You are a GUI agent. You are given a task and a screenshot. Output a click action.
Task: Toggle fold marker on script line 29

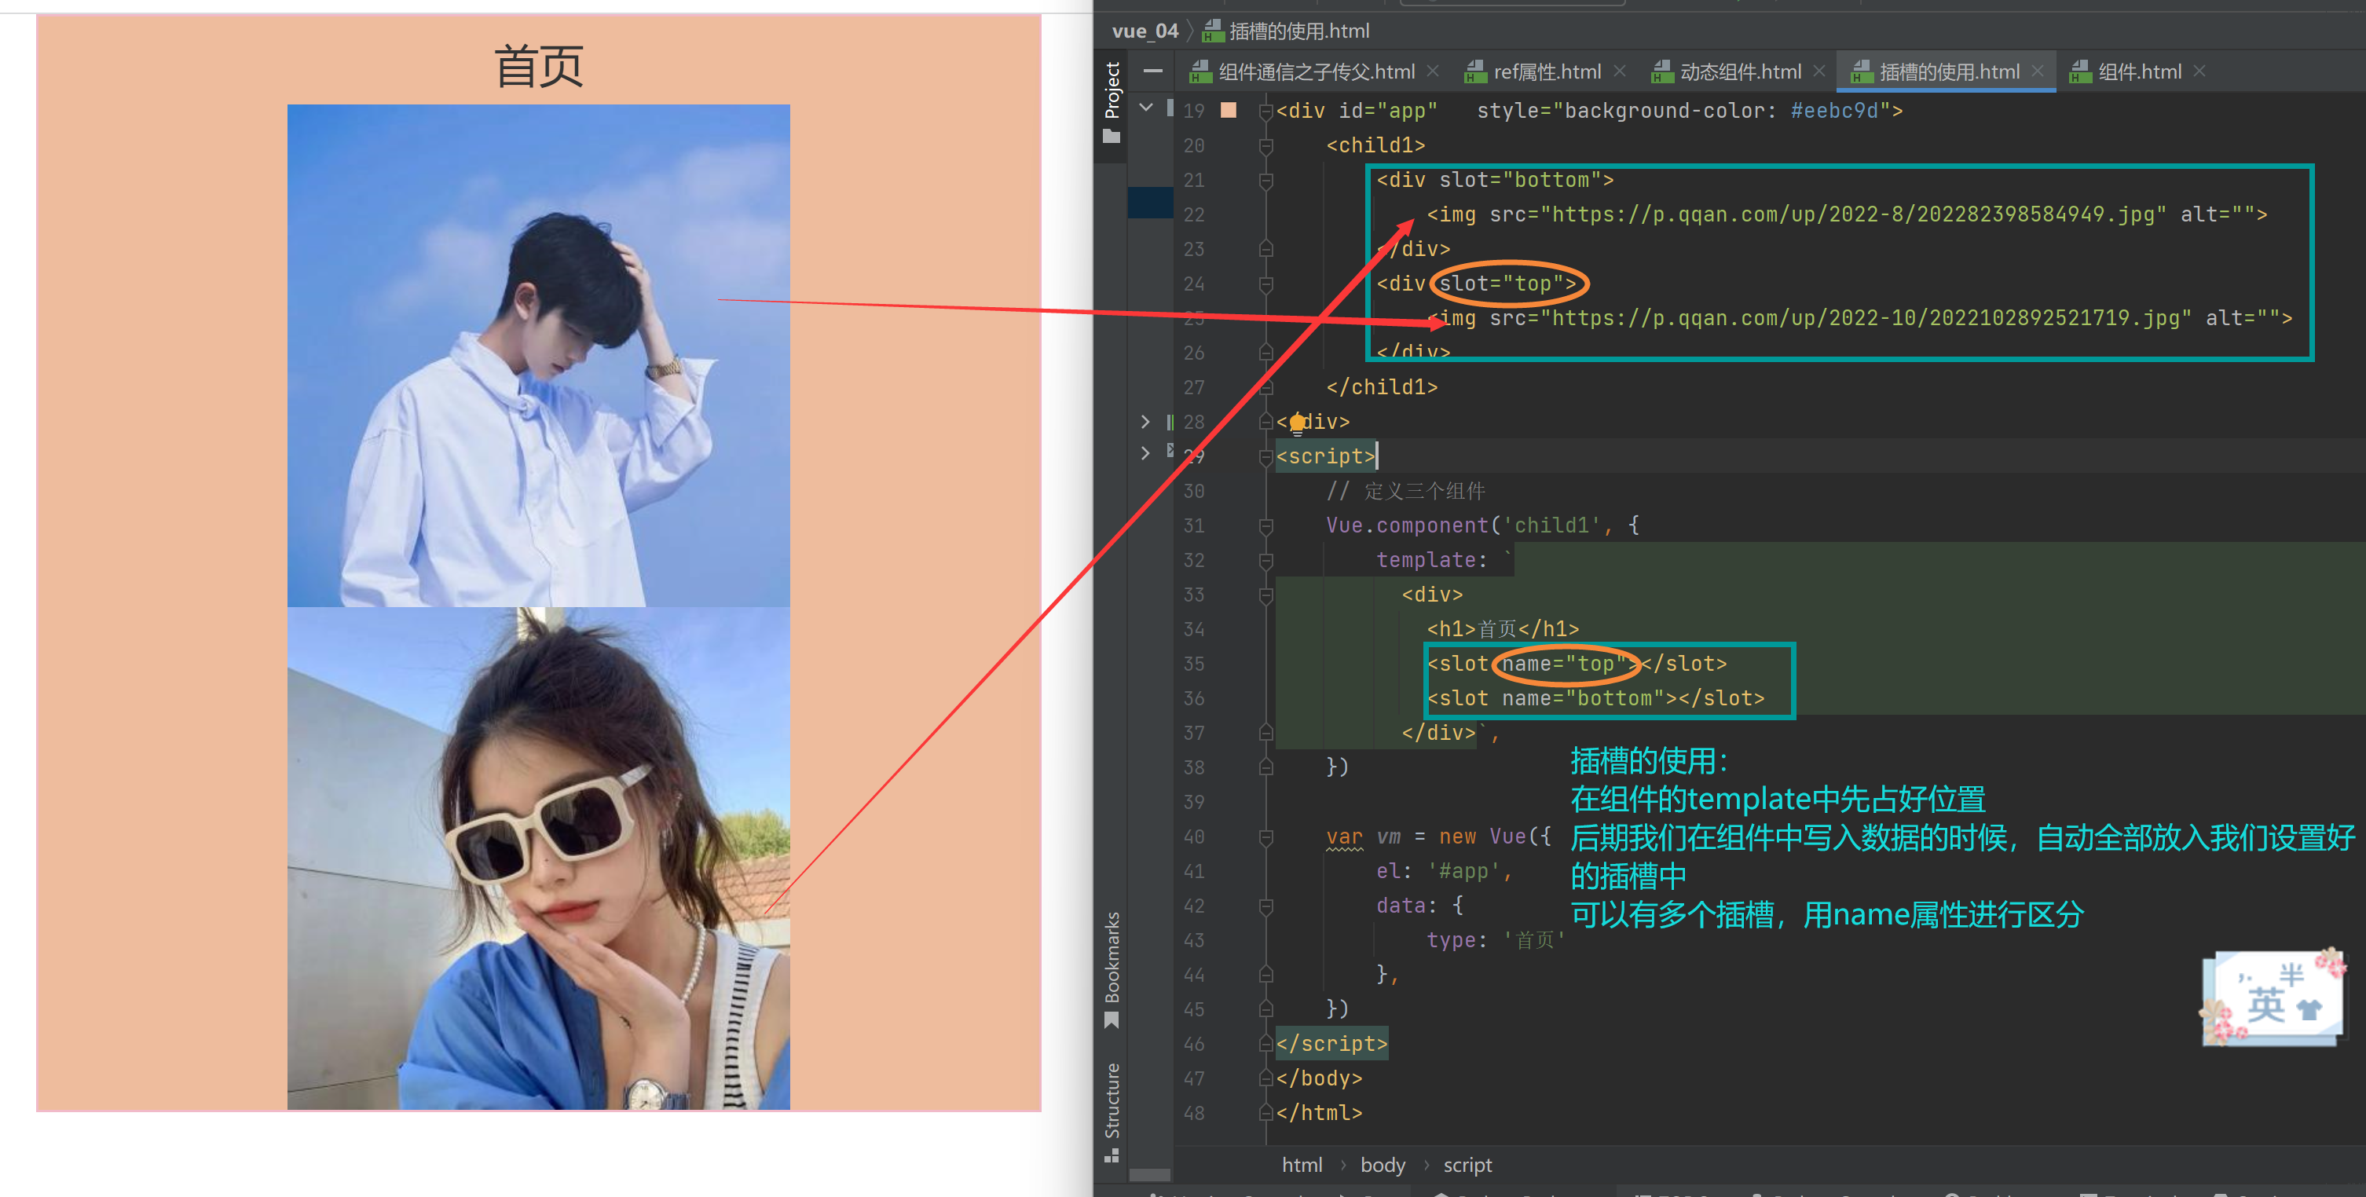click(x=1265, y=456)
